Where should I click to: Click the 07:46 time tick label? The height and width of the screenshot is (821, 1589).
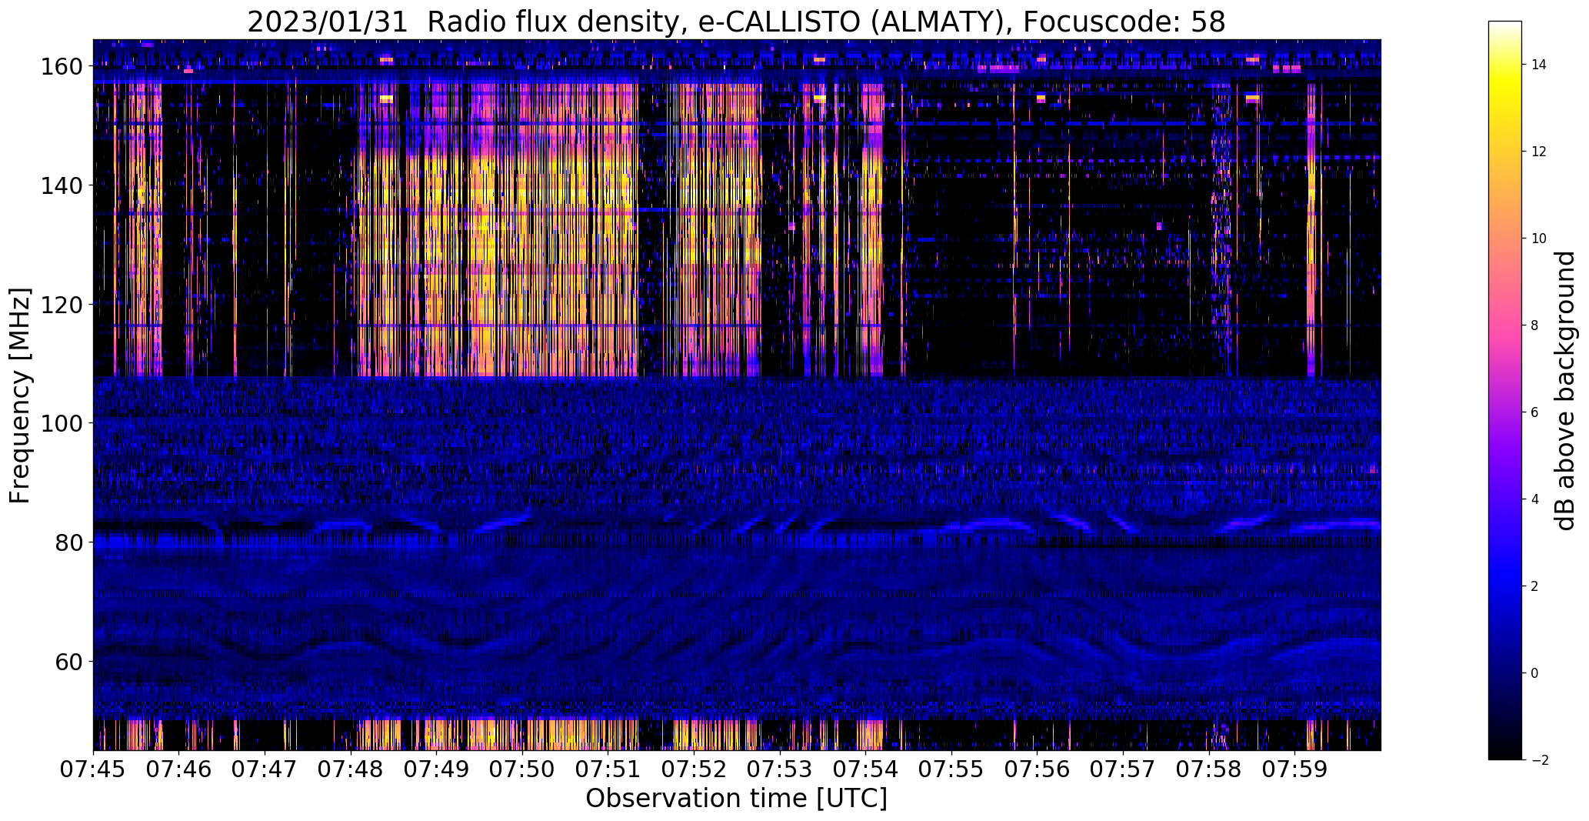(x=179, y=769)
